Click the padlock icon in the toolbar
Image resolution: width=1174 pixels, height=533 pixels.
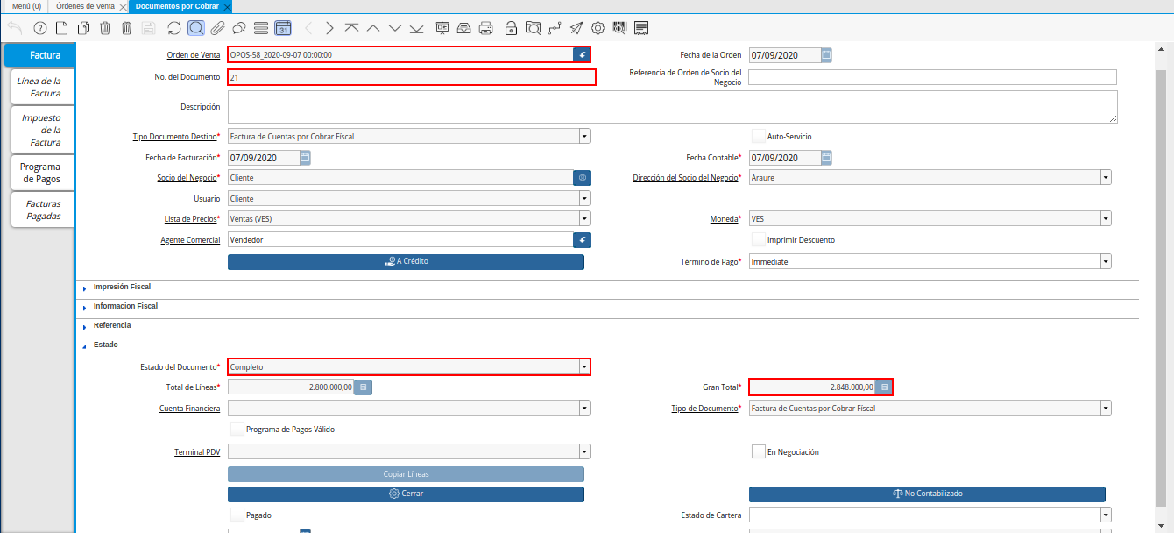point(511,28)
